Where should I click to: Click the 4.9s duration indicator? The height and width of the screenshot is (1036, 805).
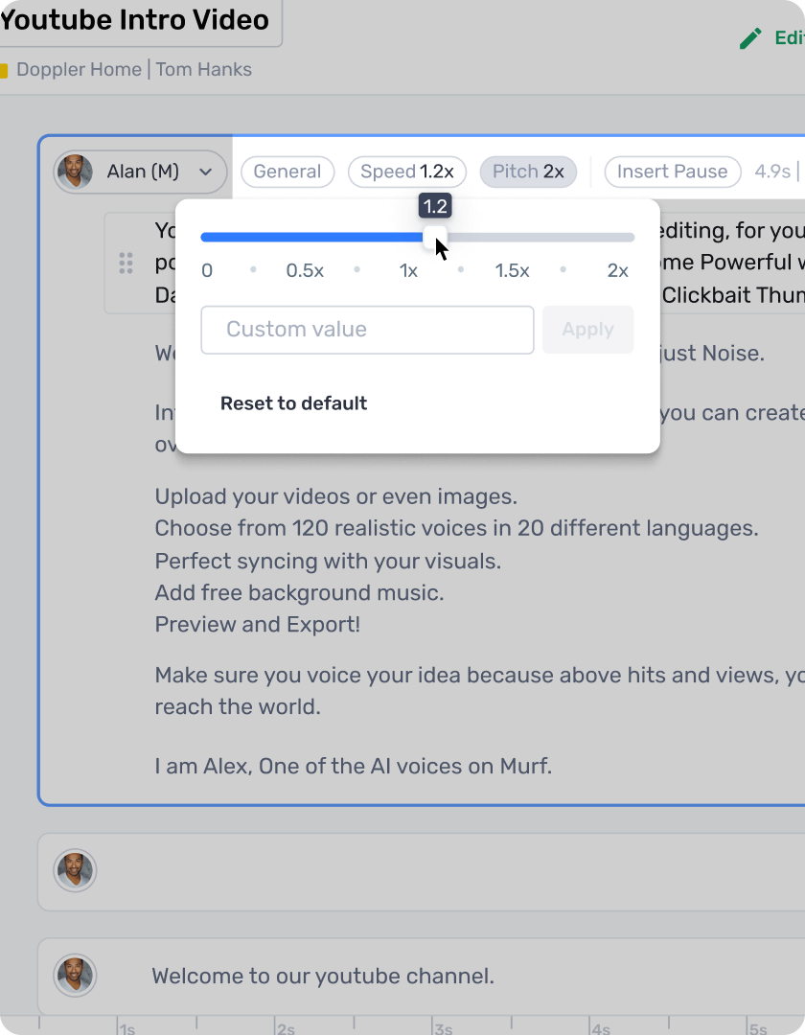pyautogui.click(x=772, y=172)
